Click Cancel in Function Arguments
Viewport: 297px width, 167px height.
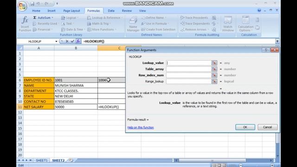tap(267, 127)
